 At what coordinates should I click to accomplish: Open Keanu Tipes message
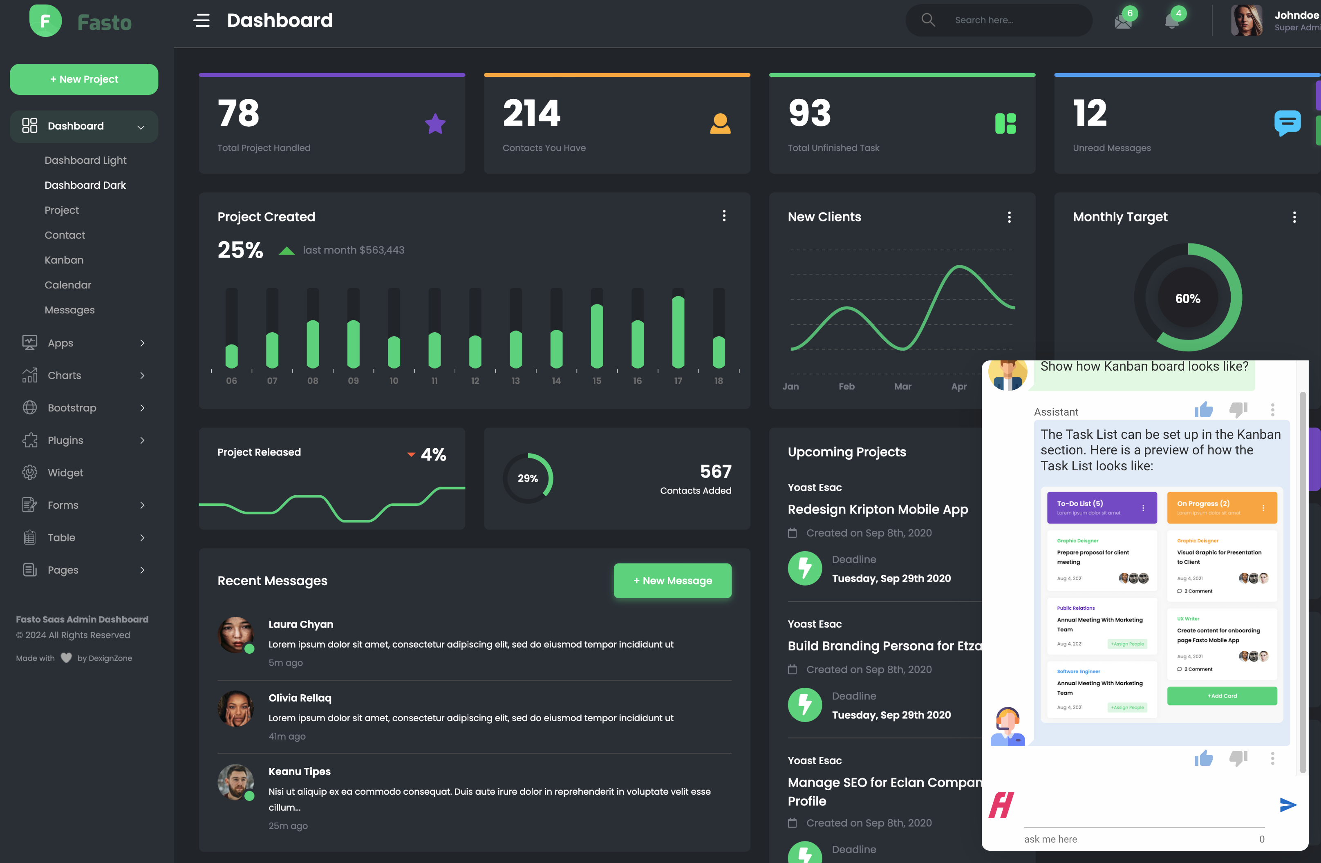pyautogui.click(x=475, y=798)
